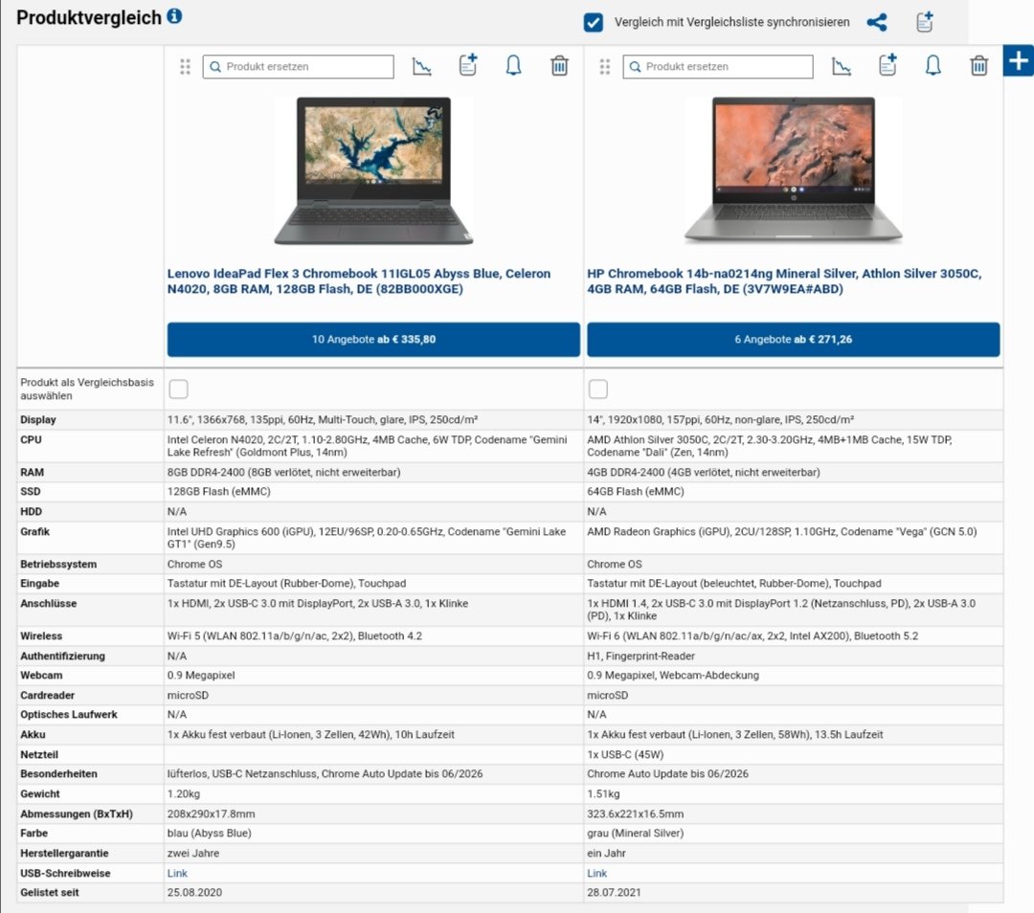The height and width of the screenshot is (913, 1034).
Task: Click 'blau (Abyss Blue)' color cell
Action: pos(209,834)
